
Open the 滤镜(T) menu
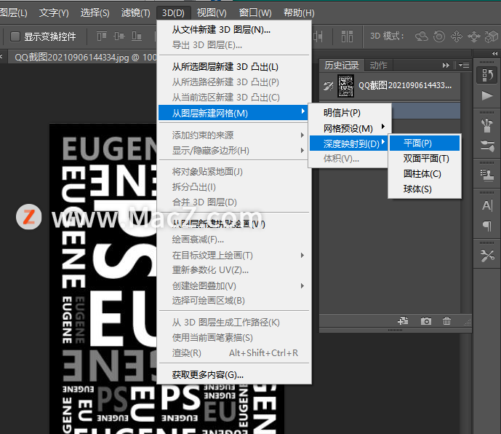[135, 13]
